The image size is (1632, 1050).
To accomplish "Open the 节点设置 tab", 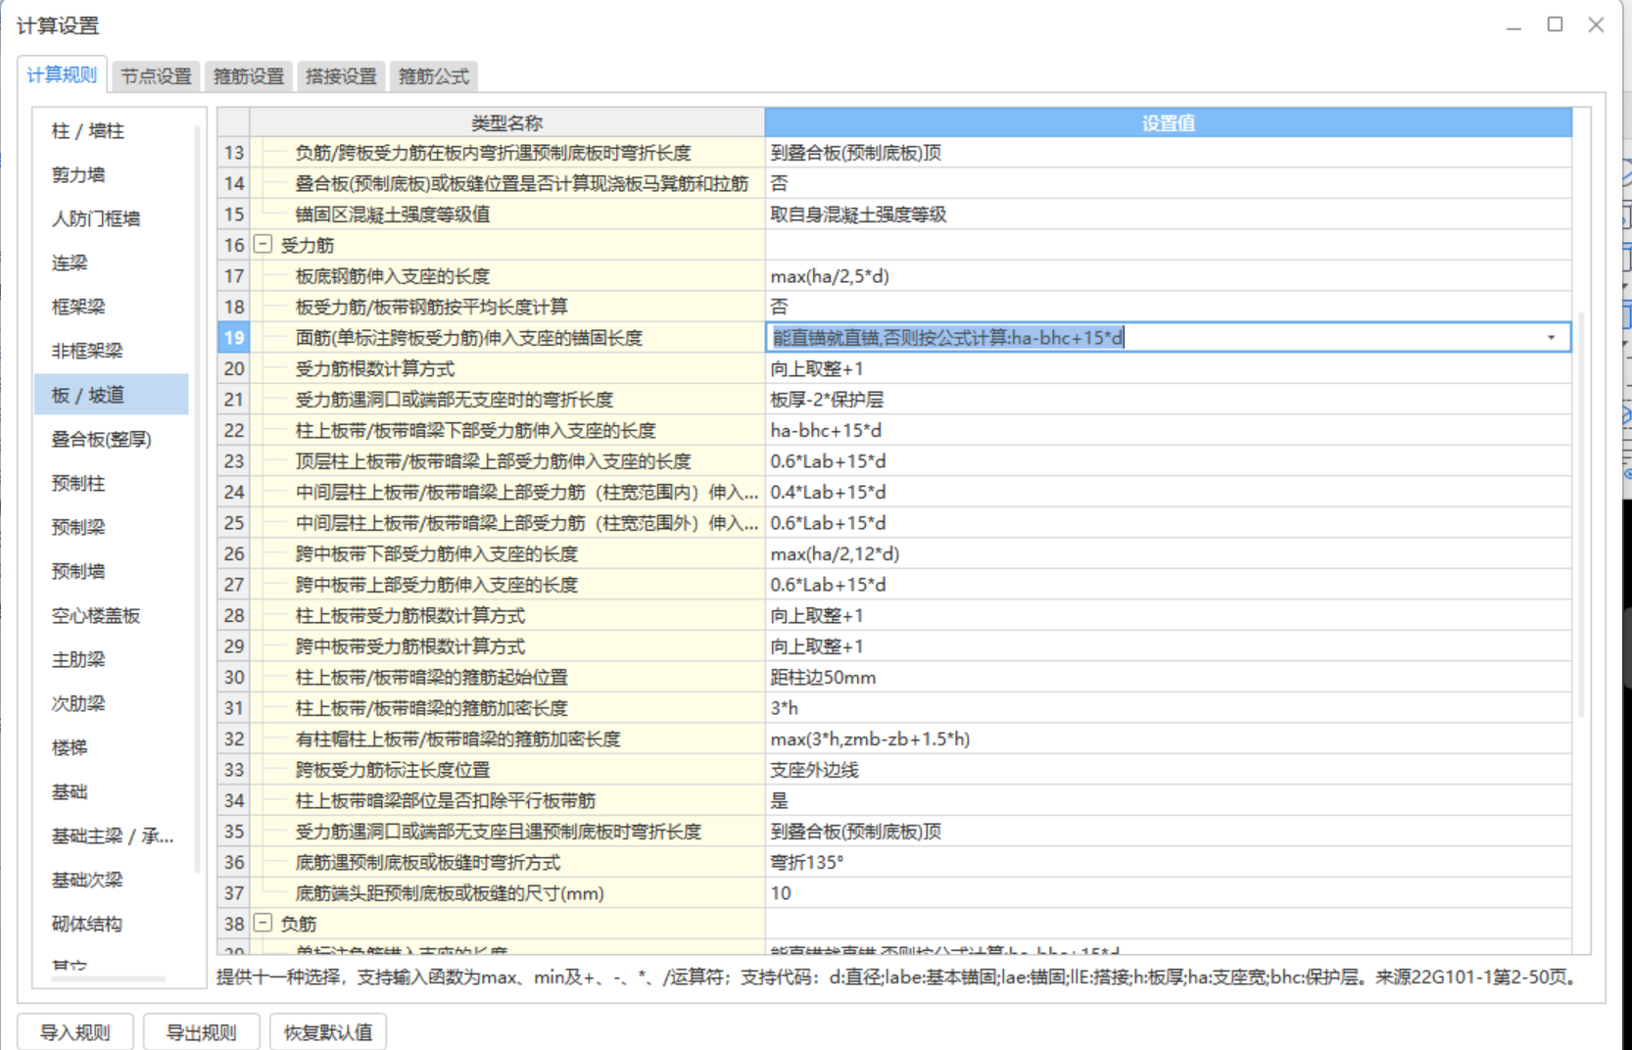I will (x=156, y=76).
